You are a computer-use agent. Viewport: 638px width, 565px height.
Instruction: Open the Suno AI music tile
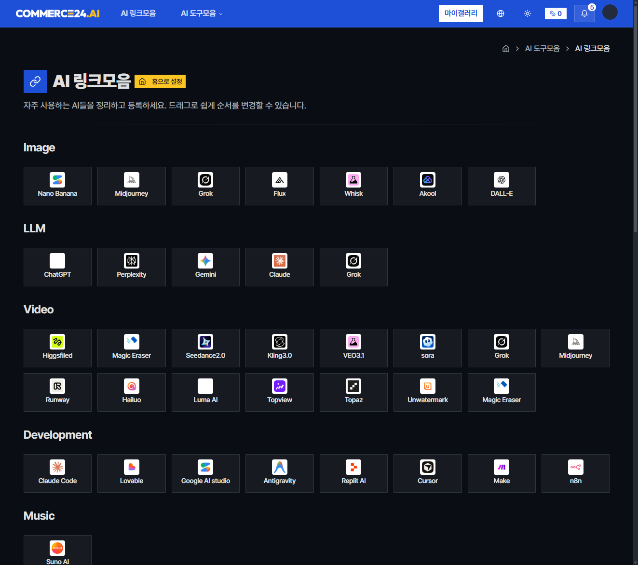coord(57,551)
